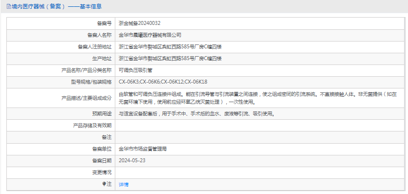Click the 预期用途 intended use value text
This screenshot has height=194, width=408.
click(x=197, y=114)
